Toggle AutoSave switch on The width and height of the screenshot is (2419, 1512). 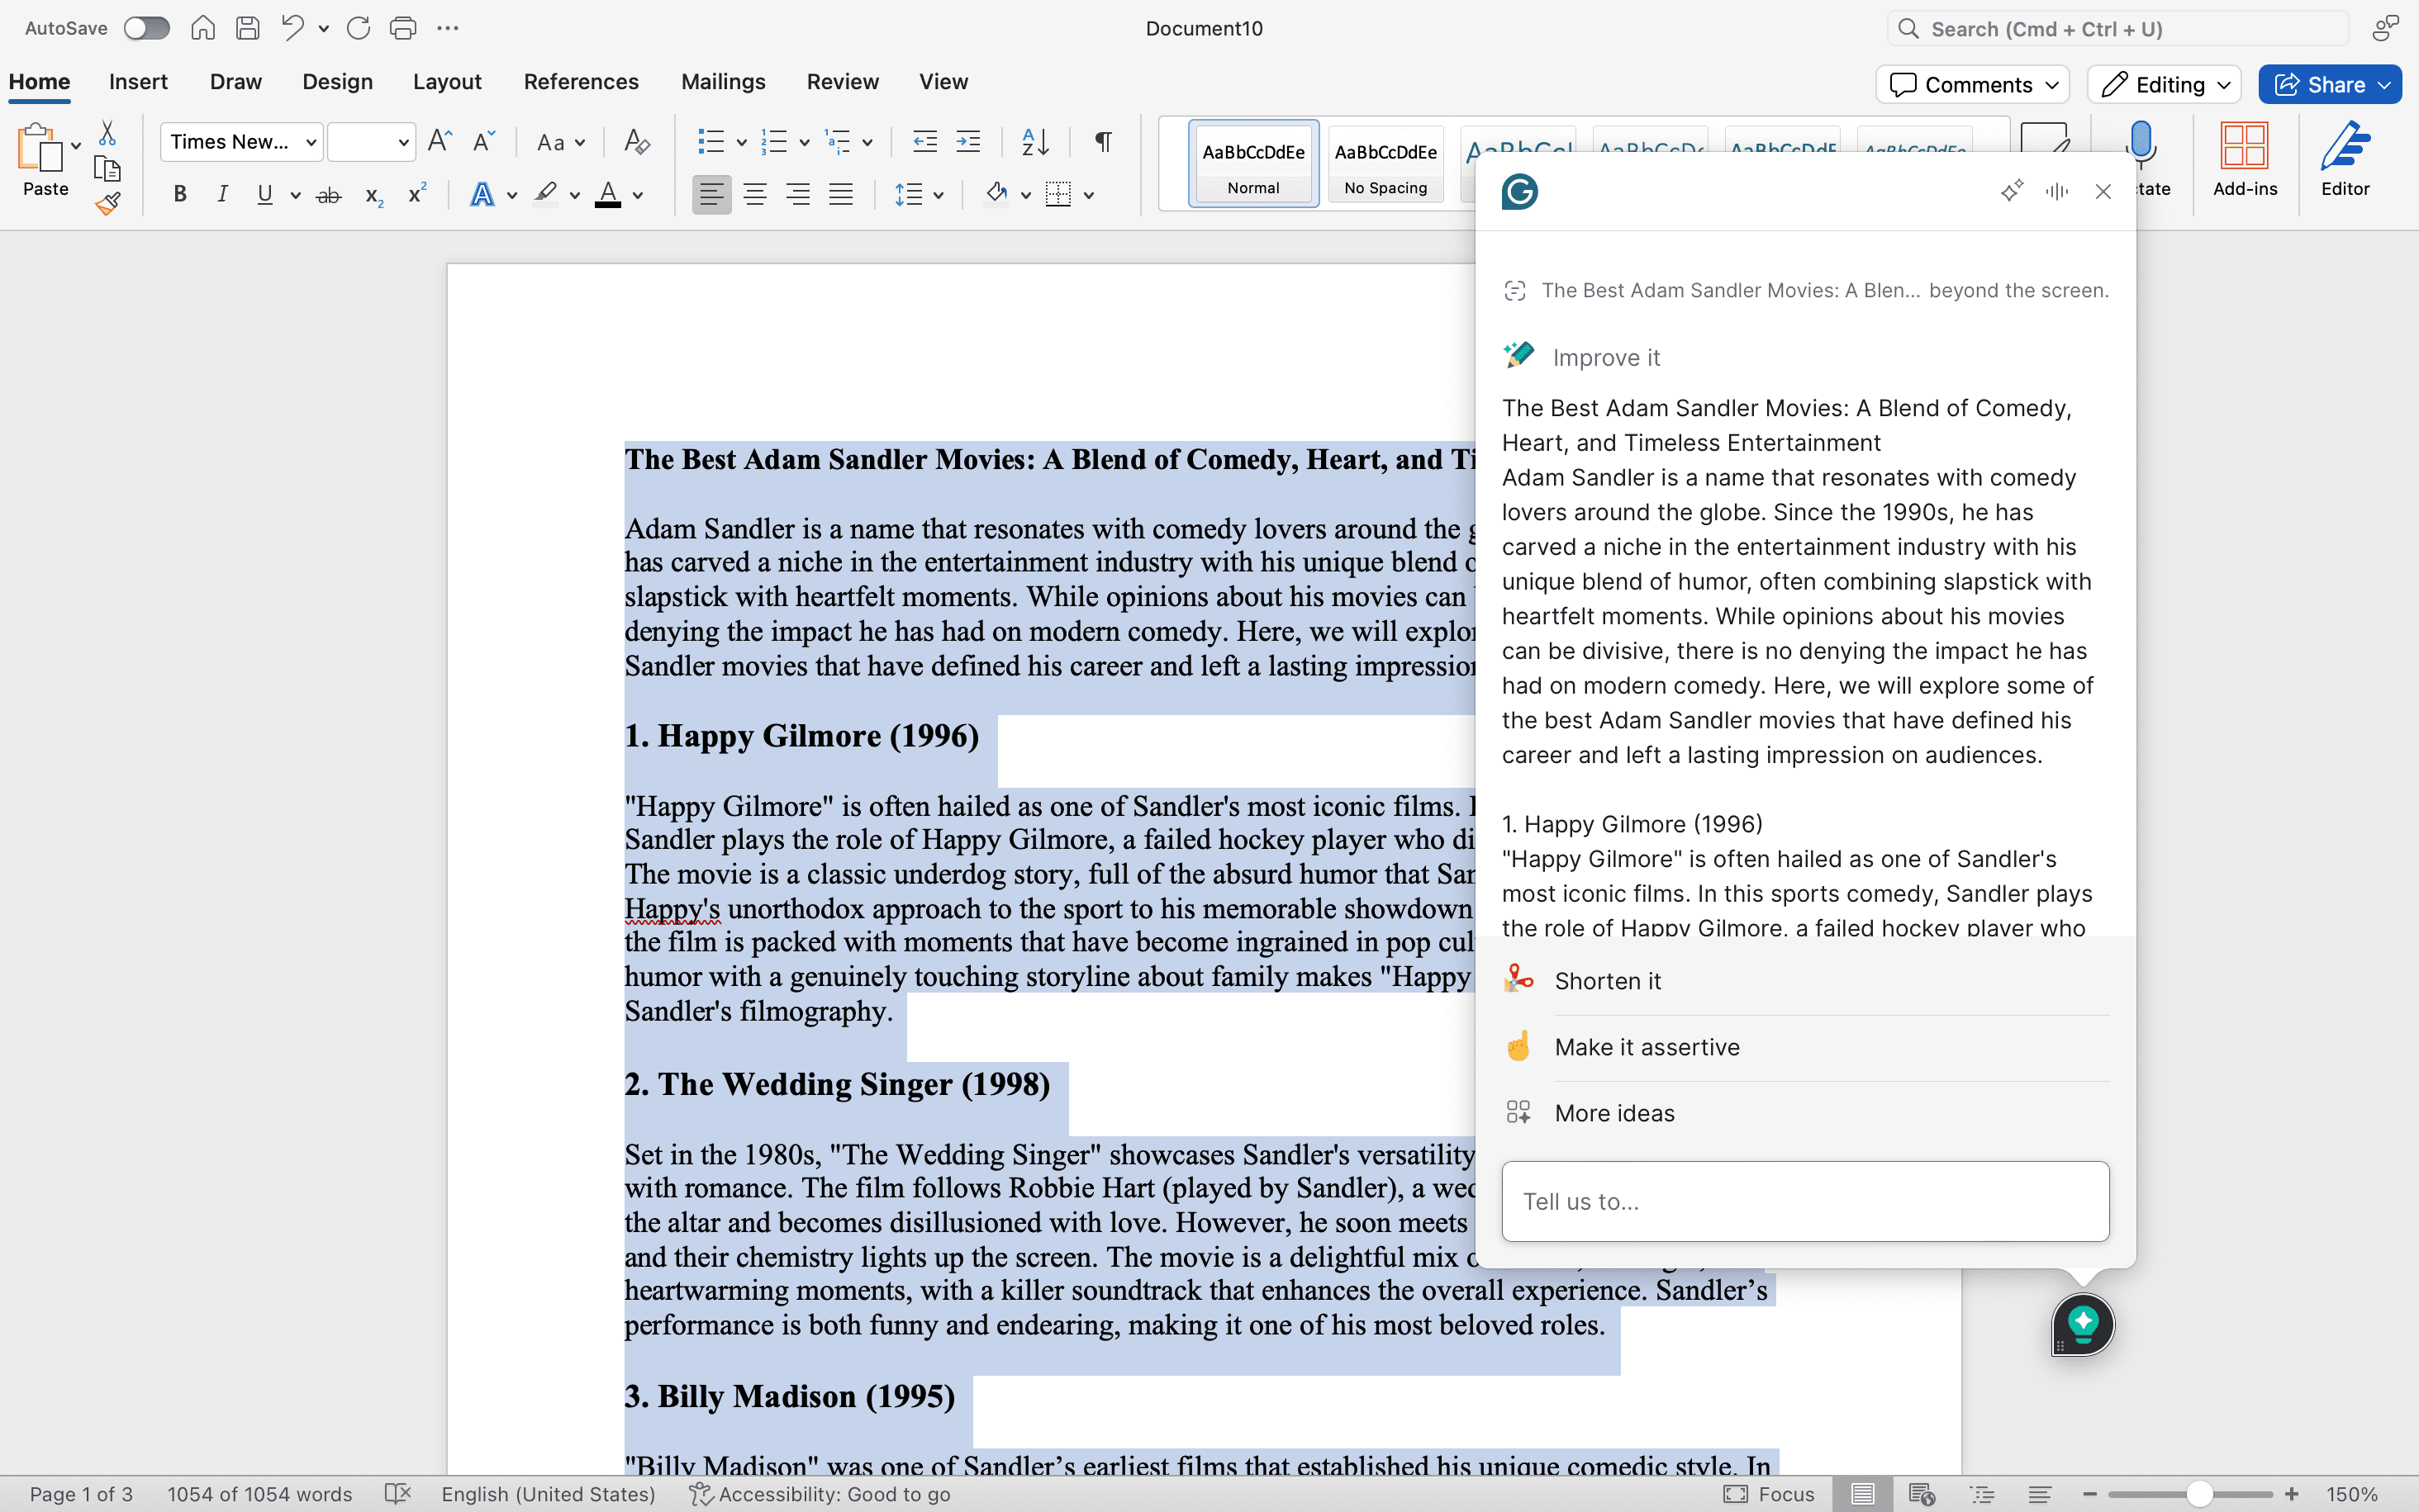[146, 28]
